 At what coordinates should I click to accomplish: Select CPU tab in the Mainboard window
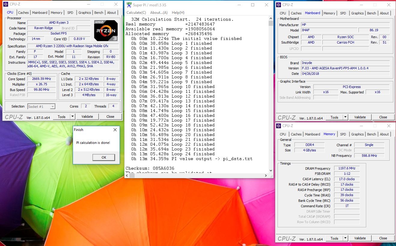tap(283, 13)
